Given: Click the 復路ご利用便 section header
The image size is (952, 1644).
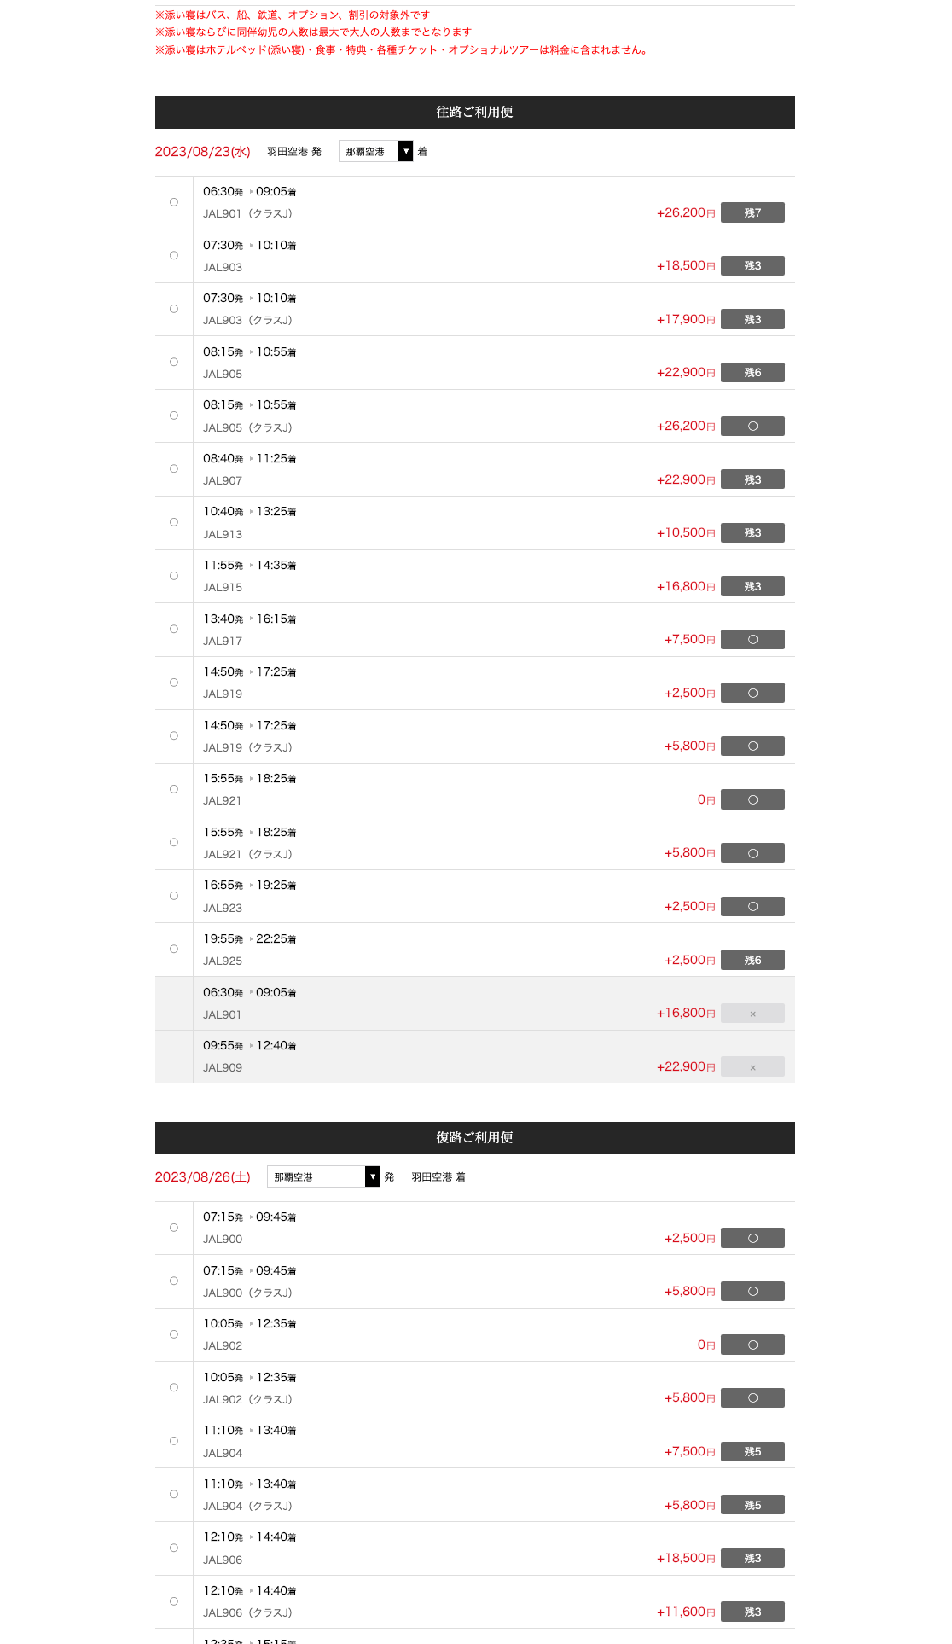Looking at the screenshot, I should pos(475,1138).
